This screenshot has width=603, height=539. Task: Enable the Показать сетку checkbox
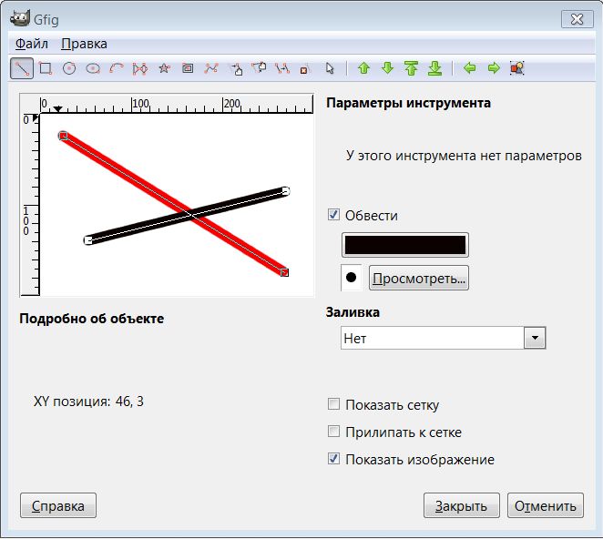point(333,405)
